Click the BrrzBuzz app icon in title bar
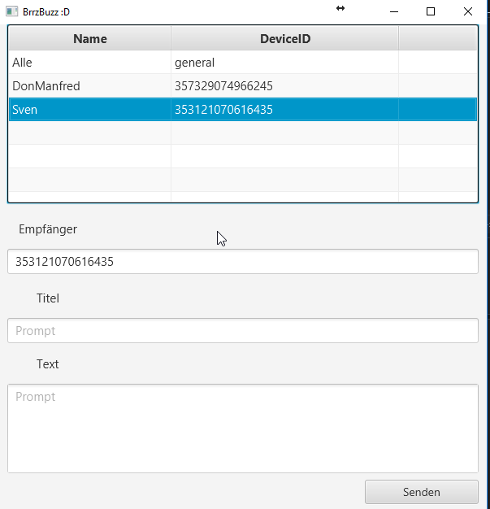The height and width of the screenshot is (509, 490). (x=11, y=11)
